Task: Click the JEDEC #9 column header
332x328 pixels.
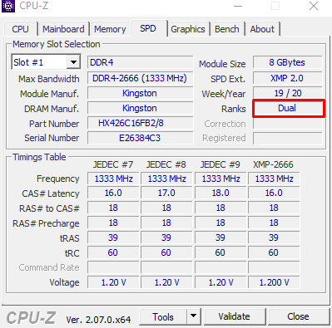Action: (221, 164)
